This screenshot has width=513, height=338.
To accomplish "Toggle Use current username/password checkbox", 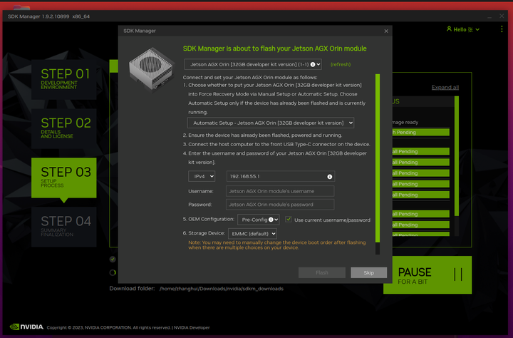I will click(x=289, y=219).
